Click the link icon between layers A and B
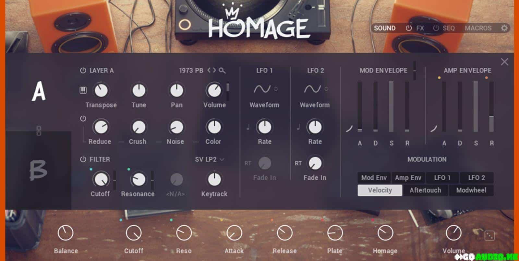The width and height of the screenshot is (519, 261). pos(39,131)
